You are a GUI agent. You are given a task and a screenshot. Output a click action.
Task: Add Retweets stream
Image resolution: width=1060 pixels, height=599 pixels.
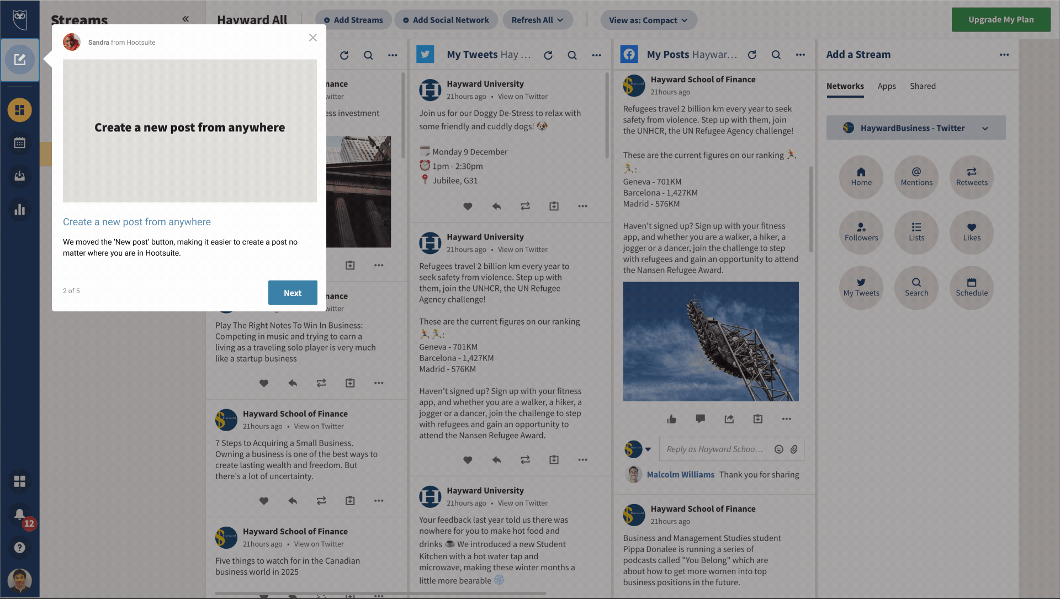972,177
